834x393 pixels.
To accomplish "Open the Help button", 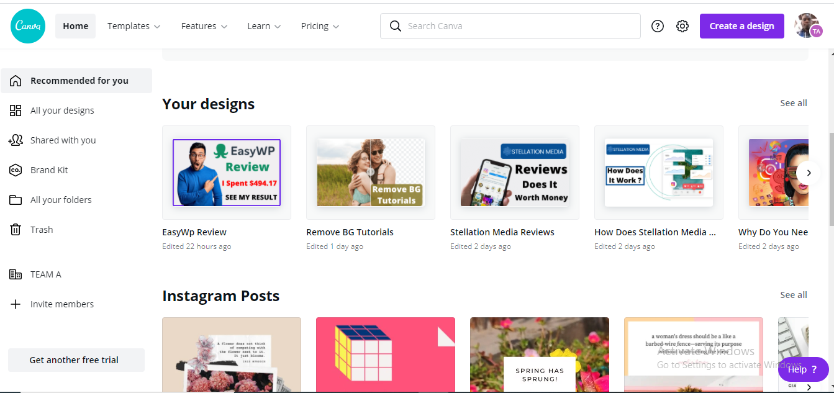I will pos(804,369).
